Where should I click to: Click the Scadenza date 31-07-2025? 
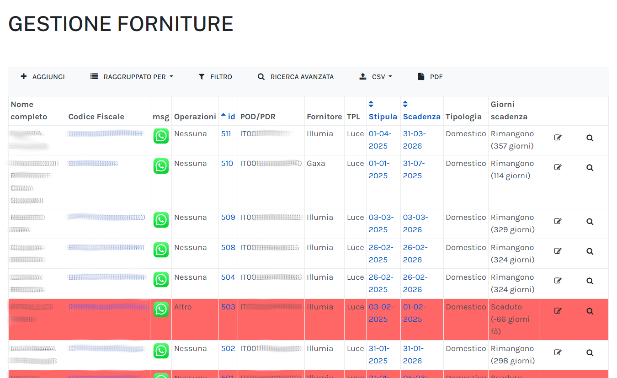point(414,170)
